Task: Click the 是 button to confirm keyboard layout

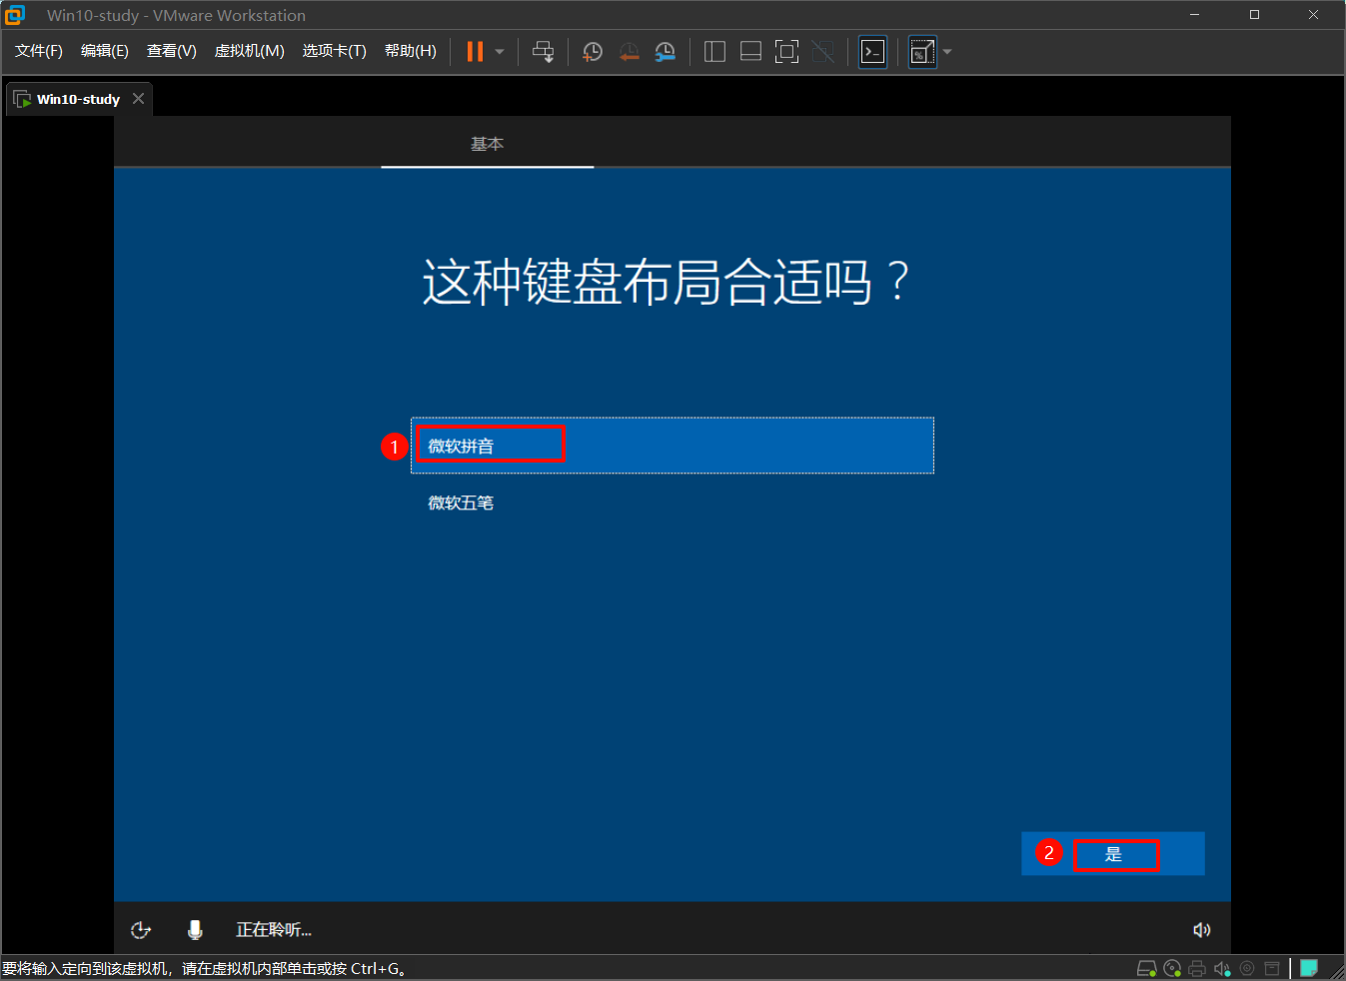Action: pos(1116,855)
